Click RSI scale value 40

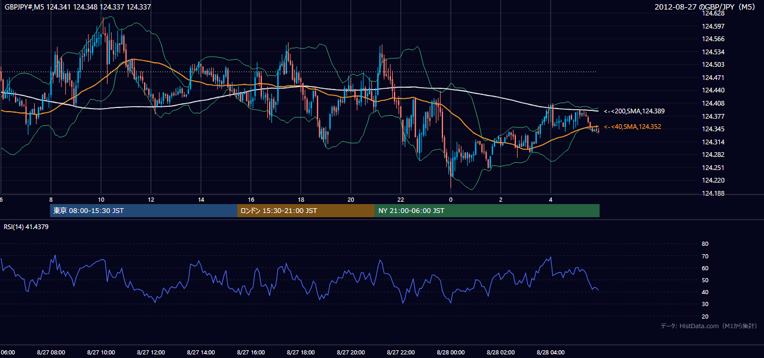pos(705,292)
